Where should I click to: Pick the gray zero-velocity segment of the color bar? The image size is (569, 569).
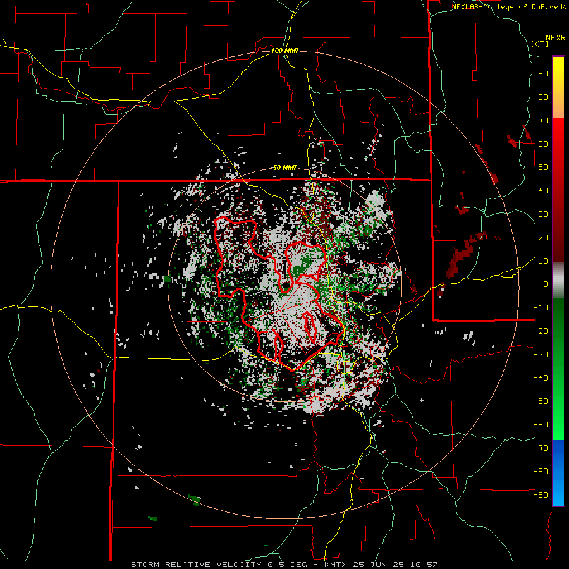coord(558,279)
